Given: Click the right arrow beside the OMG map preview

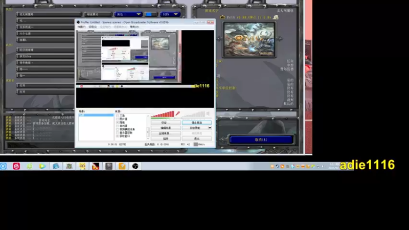Looking at the screenshot, I should click(280, 39).
